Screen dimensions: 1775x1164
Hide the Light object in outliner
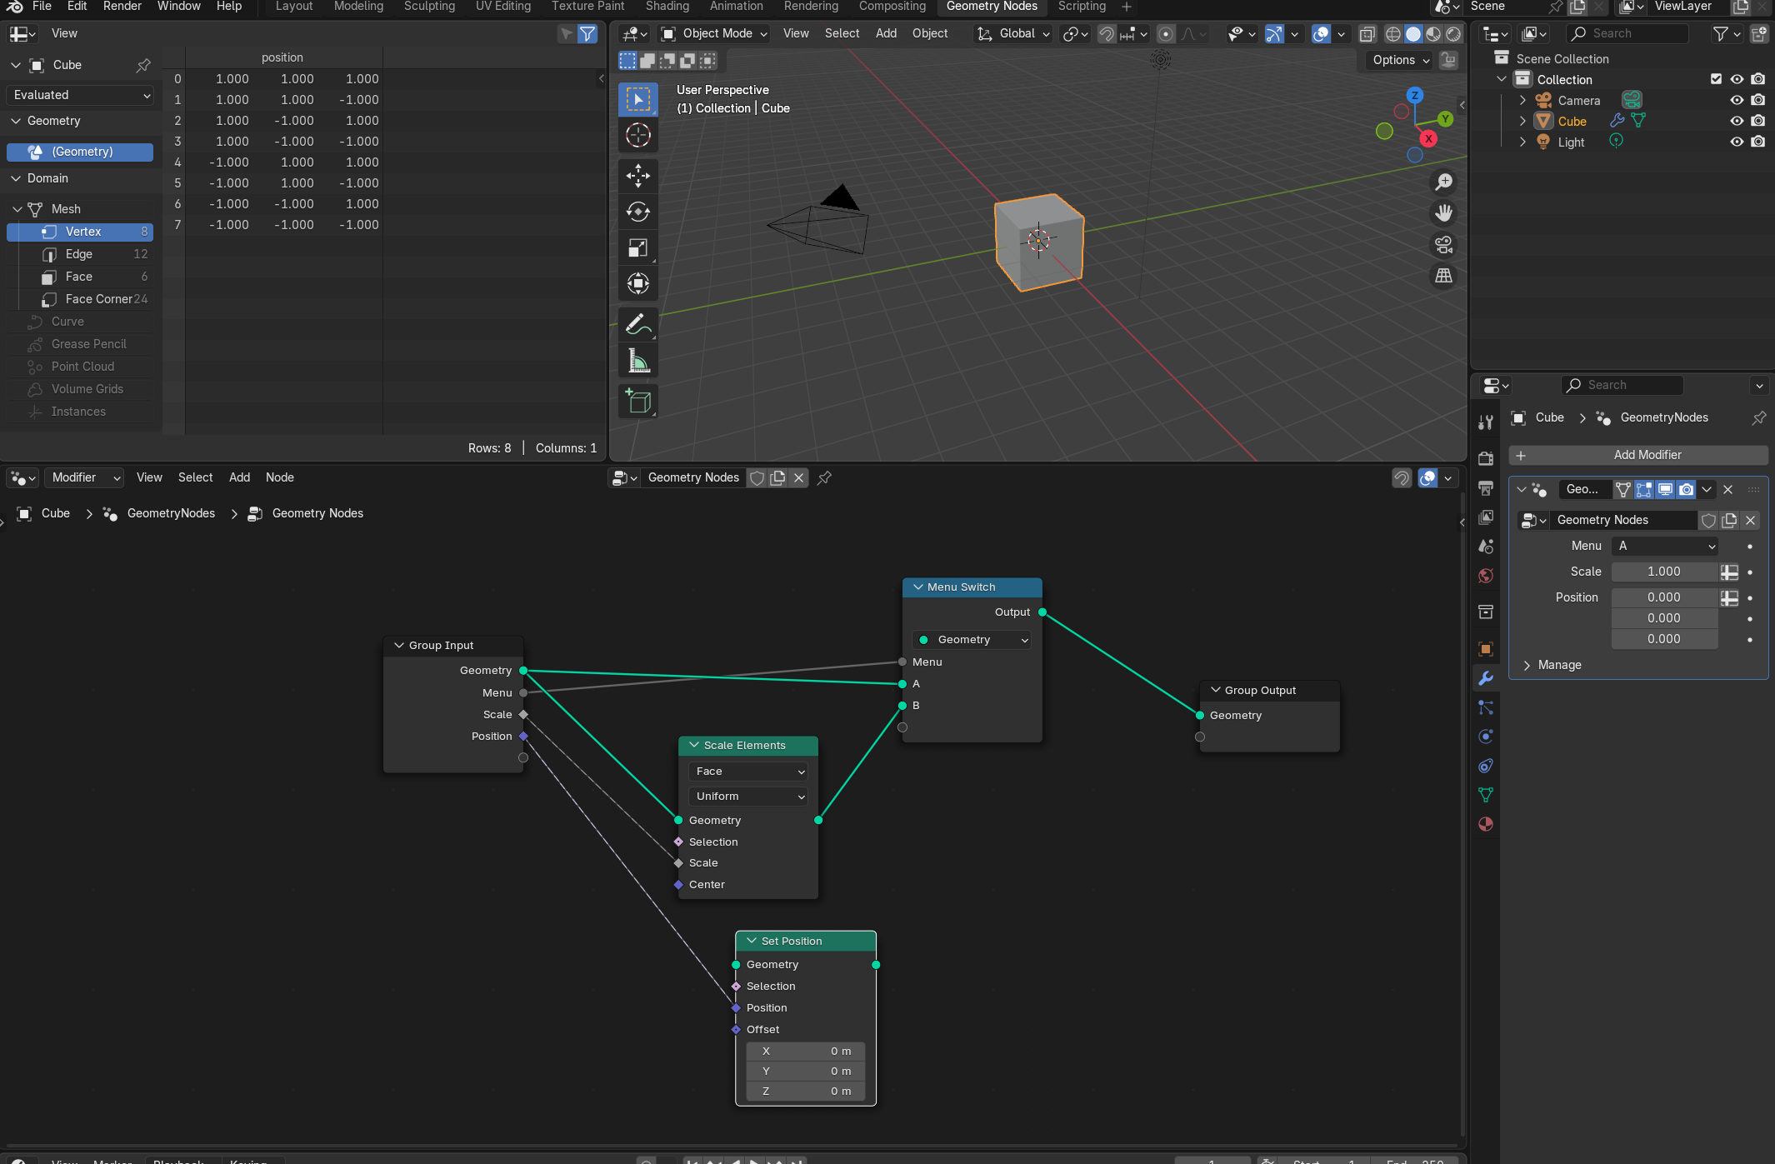[1737, 142]
